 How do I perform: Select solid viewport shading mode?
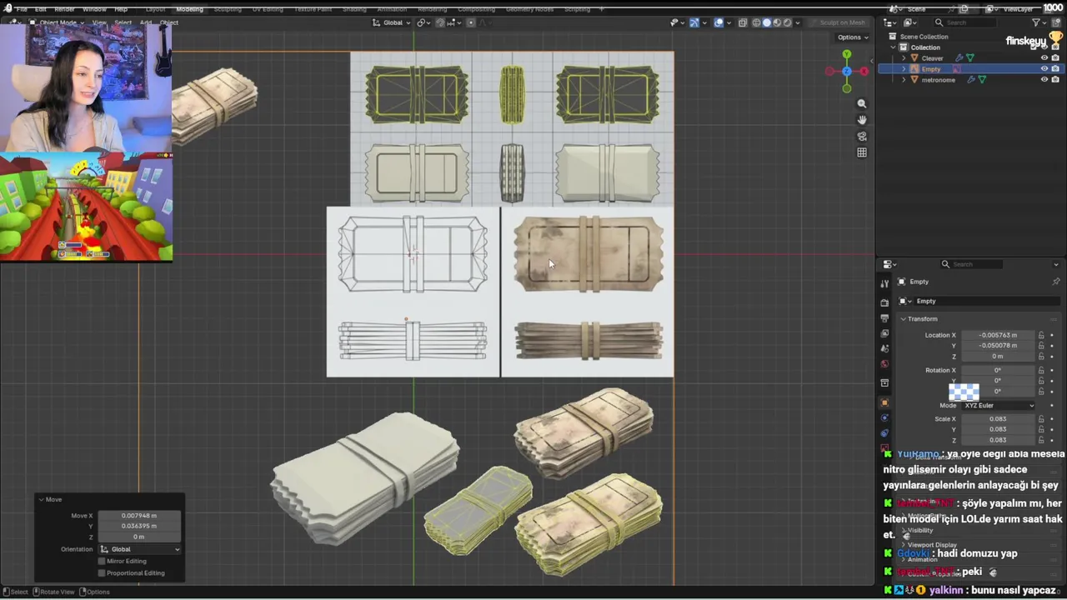coord(766,22)
